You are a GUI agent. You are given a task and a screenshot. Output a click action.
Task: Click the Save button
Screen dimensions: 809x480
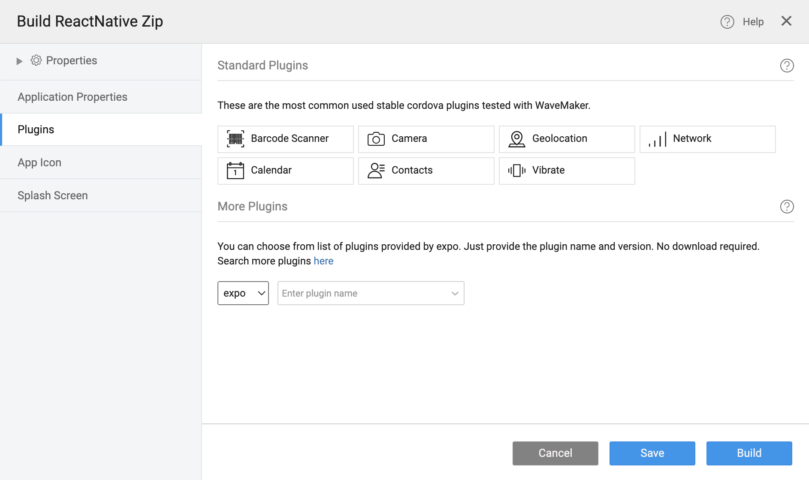click(x=652, y=453)
